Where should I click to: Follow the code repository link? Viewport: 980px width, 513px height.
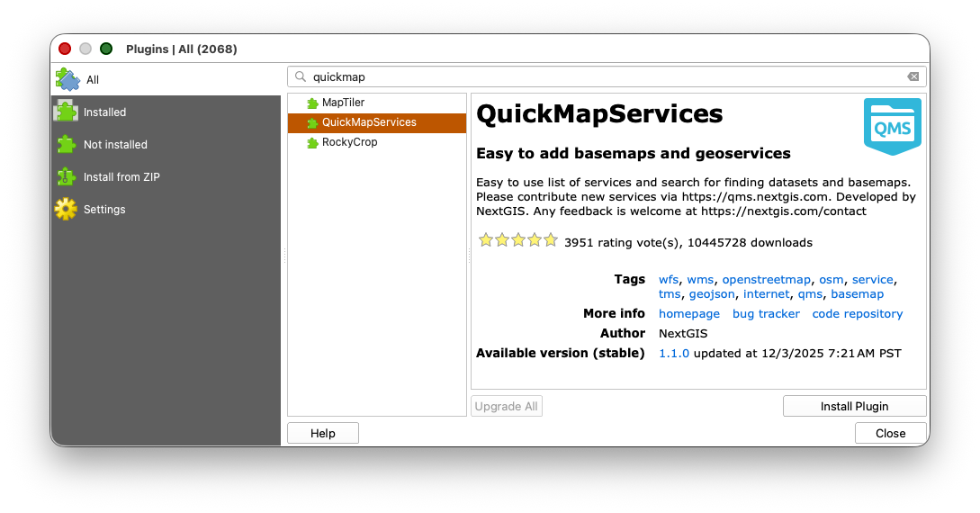[857, 314]
